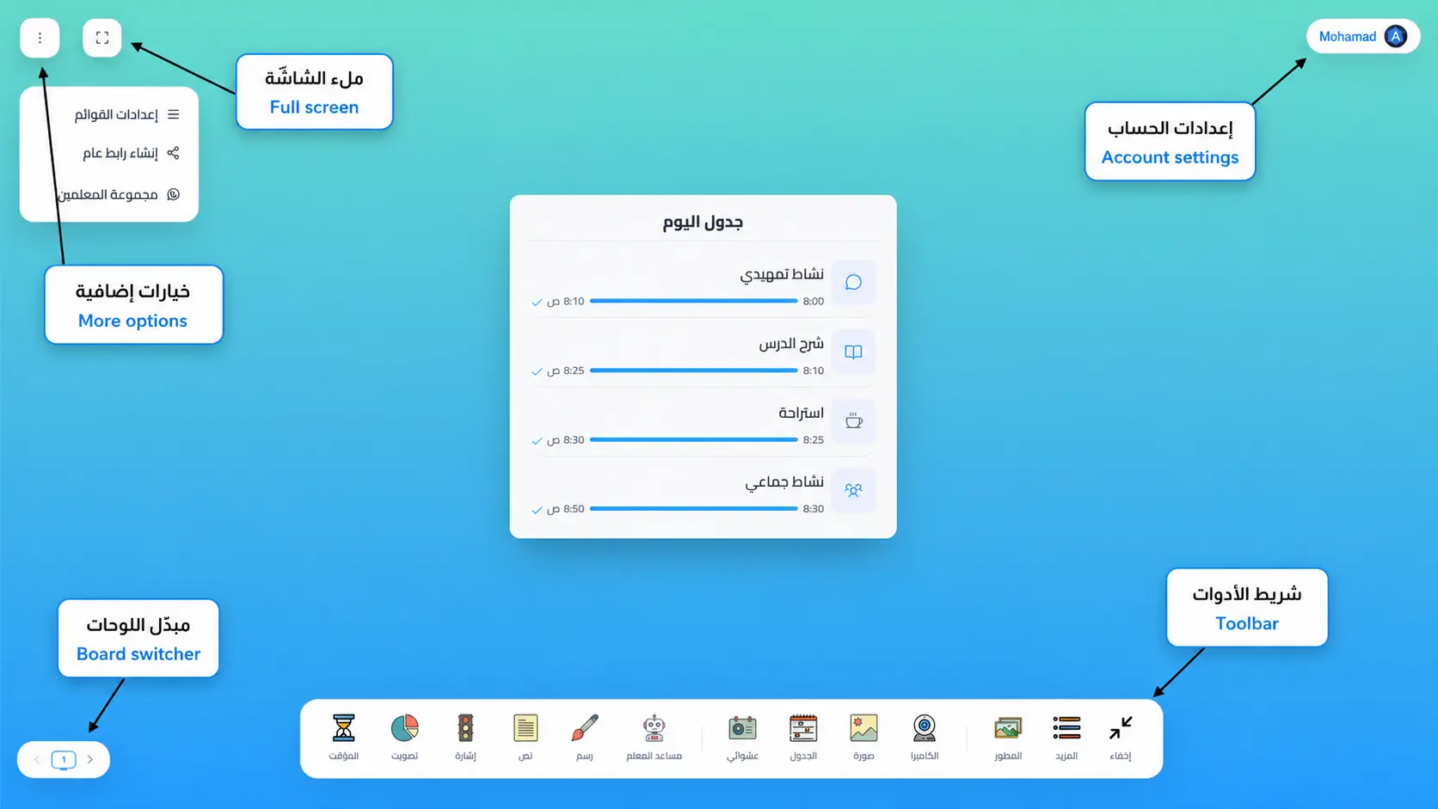Select the drawing brush (رسم) tool
The width and height of the screenshot is (1438, 809).
(x=585, y=738)
